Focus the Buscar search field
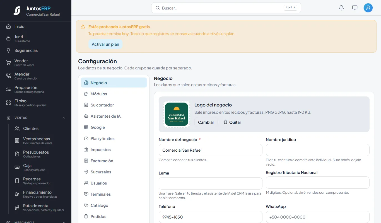 tap(226, 8)
